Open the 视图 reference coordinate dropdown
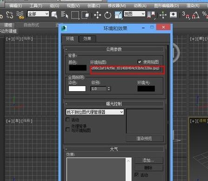208x181 pixels. tap(134, 14)
